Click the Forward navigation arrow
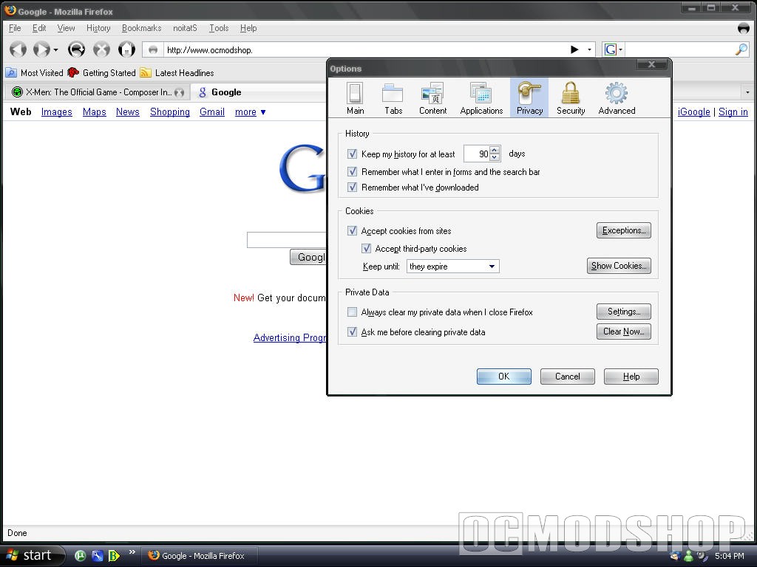 (x=41, y=49)
